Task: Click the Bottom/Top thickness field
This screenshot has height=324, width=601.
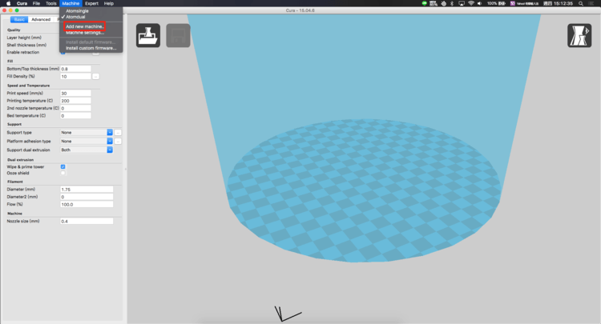Action: [x=75, y=69]
